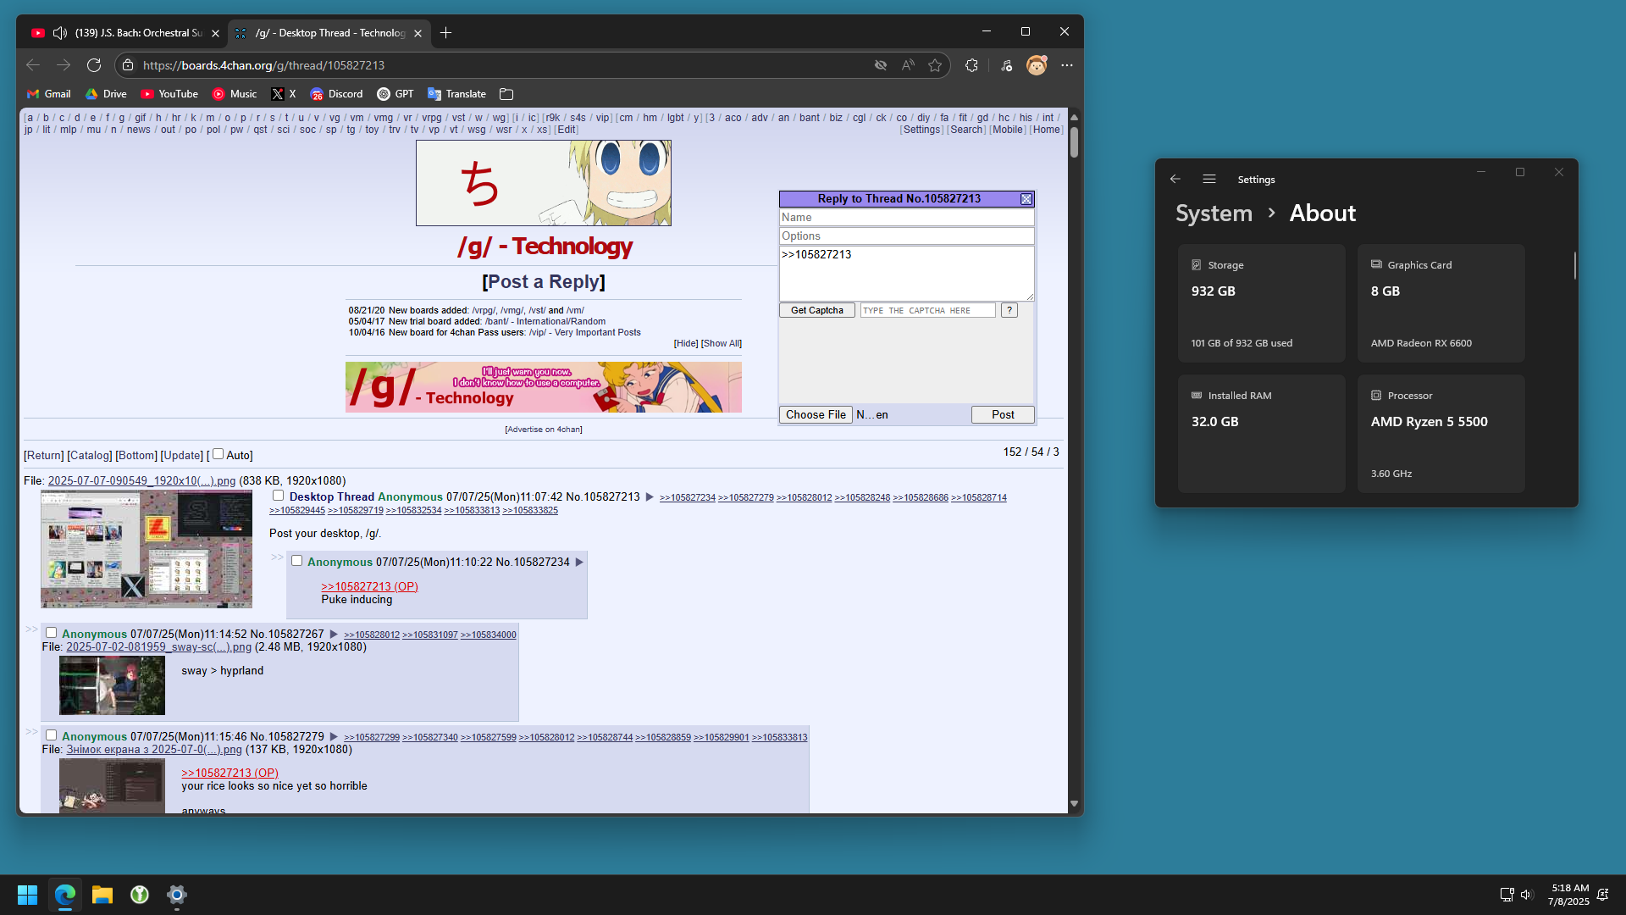Open post menu arrow for No.105827267

334,635
